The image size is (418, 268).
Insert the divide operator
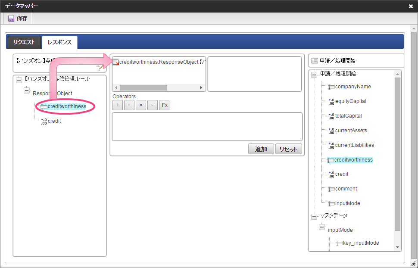153,105
